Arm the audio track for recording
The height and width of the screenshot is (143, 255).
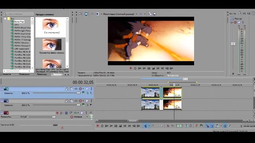click(x=57, y=113)
